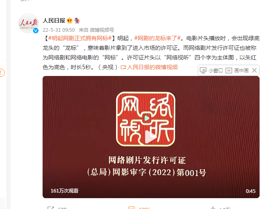Click the gold crown membership badge
Screen dimensions: 264x209
[x=70, y=20]
